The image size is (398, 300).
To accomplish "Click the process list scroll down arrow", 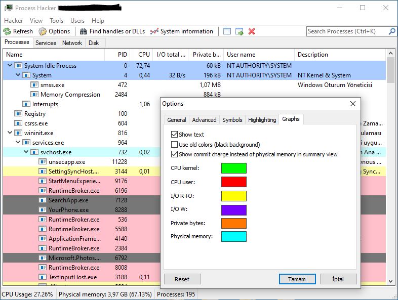I will click(390, 281).
